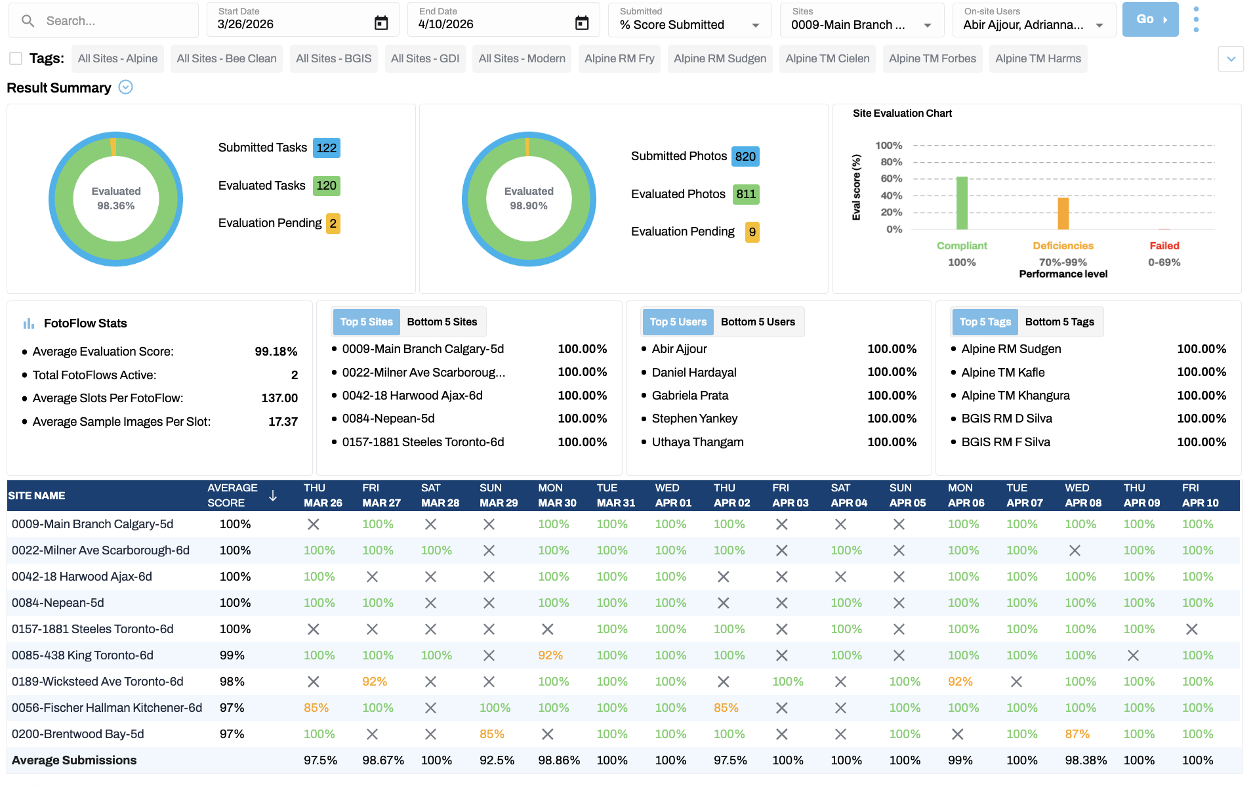Image resolution: width=1253 pixels, height=786 pixels.
Task: Click the sort arrow on Average Score column
Action: (x=274, y=496)
